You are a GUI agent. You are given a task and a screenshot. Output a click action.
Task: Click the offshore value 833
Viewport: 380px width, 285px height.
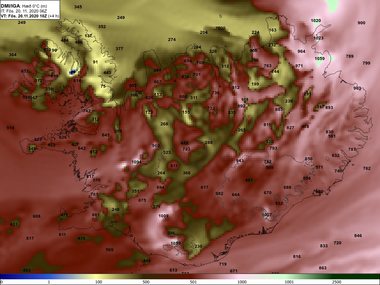[324, 246]
